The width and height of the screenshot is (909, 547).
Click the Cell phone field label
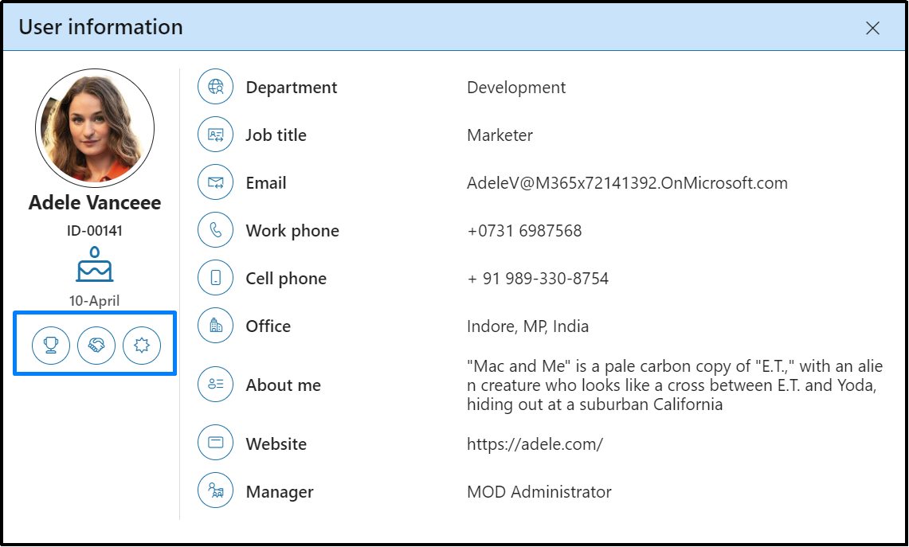pos(286,279)
